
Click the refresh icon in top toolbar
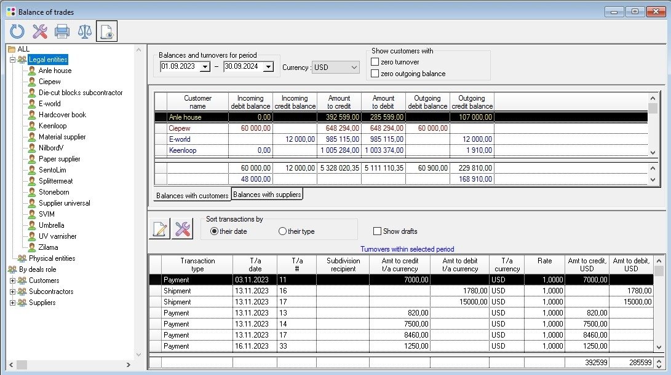coord(17,31)
